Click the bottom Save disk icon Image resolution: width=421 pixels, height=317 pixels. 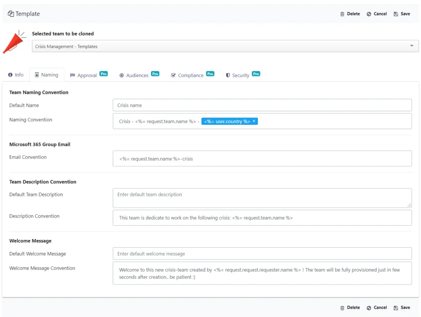tap(396, 308)
